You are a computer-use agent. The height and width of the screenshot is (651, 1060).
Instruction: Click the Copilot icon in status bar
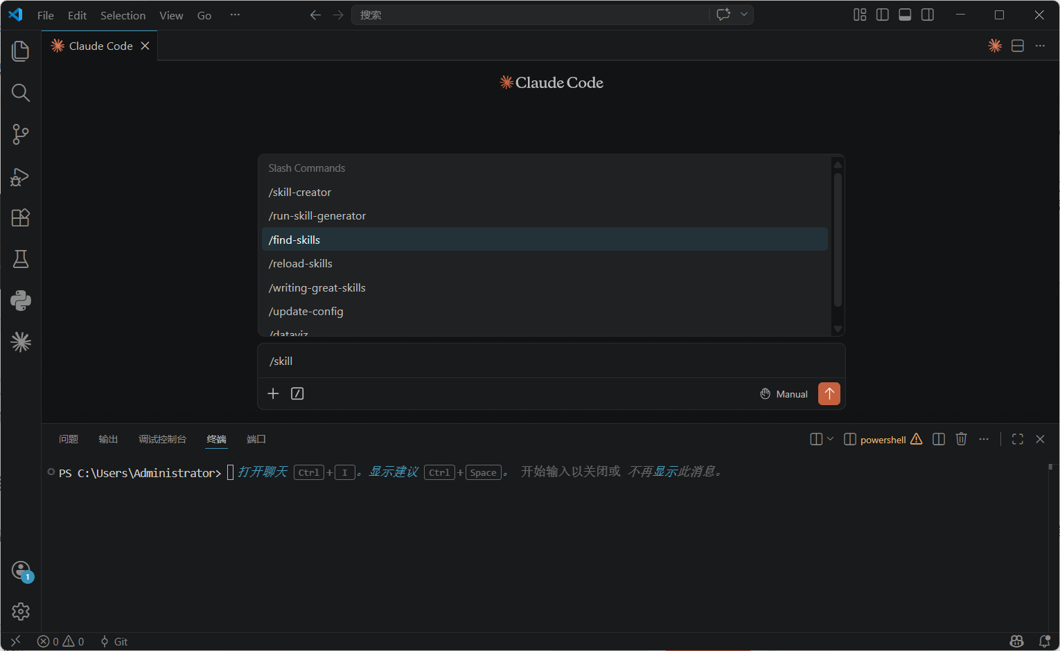coord(1016,641)
